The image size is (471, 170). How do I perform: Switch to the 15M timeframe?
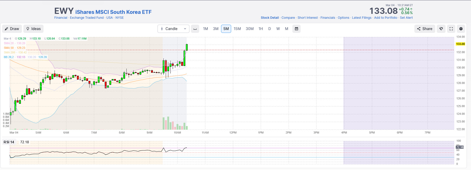point(237,29)
